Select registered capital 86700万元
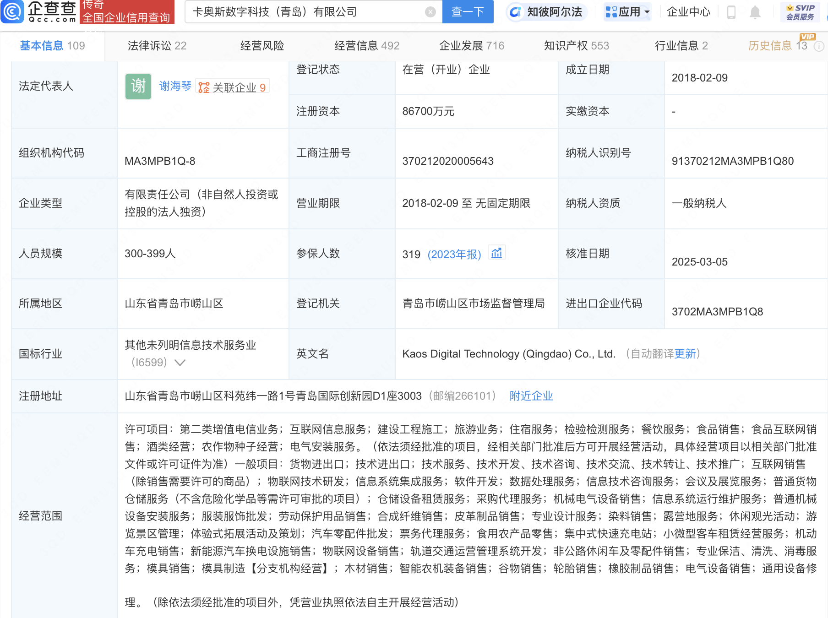The height and width of the screenshot is (618, 828). [428, 111]
